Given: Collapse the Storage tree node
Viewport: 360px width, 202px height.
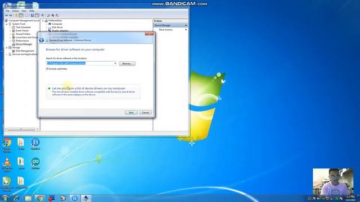Looking at the screenshot, I should 7,47.
